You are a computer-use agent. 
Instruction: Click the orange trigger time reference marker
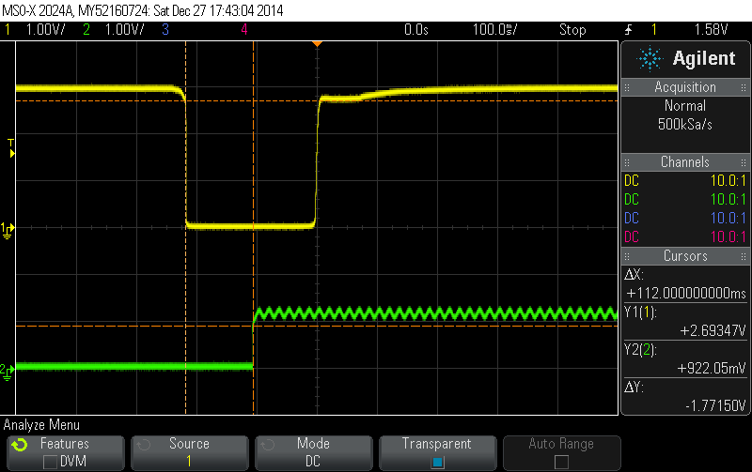click(318, 44)
